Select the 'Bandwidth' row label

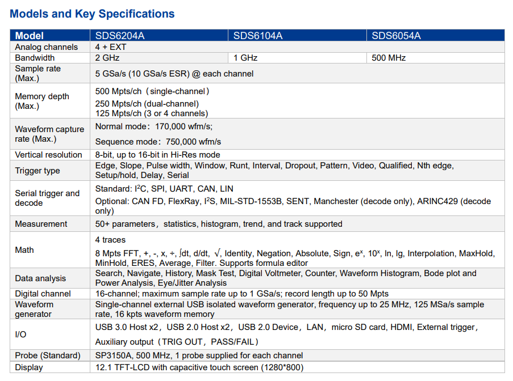pyautogui.click(x=35, y=58)
